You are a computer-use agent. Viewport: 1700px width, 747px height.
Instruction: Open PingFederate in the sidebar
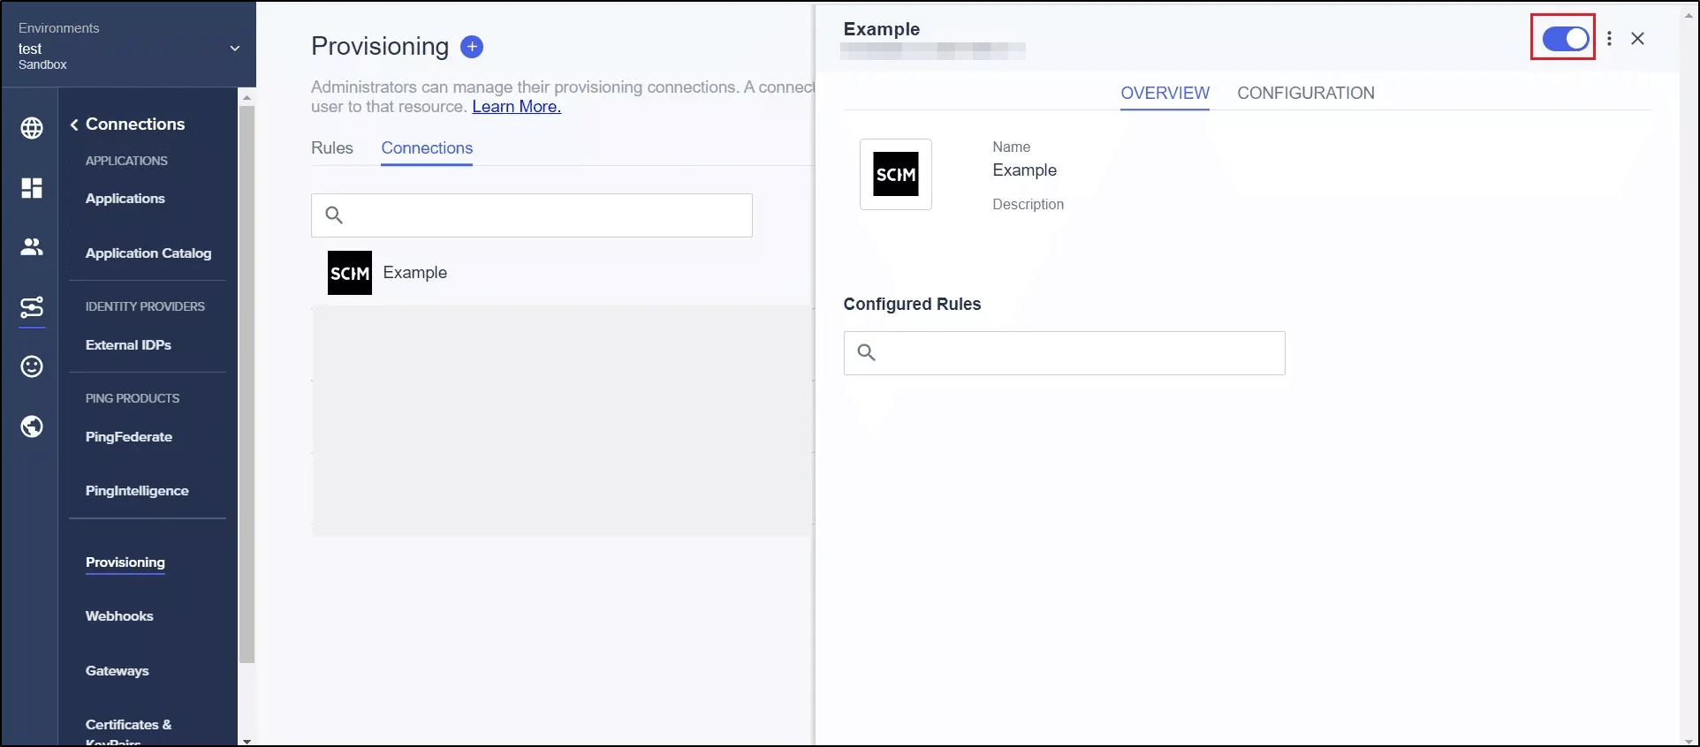click(129, 437)
